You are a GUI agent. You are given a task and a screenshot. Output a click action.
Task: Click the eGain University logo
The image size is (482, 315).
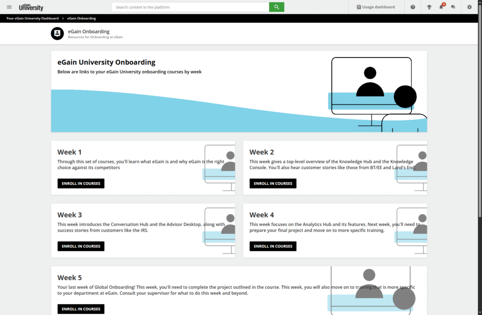pyautogui.click(x=31, y=7)
